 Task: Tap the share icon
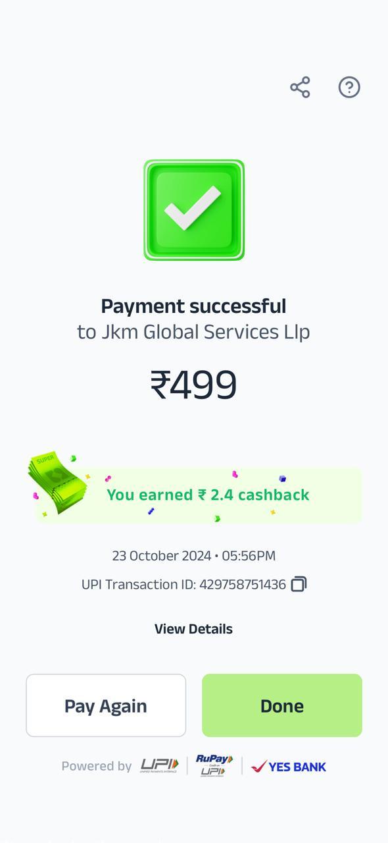coord(300,87)
